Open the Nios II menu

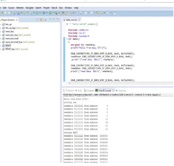54,8
